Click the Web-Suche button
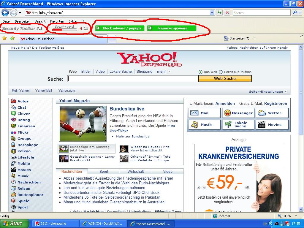This screenshot has width=304, height=228. [225, 78]
